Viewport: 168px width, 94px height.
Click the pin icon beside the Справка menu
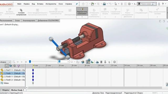(77, 4)
